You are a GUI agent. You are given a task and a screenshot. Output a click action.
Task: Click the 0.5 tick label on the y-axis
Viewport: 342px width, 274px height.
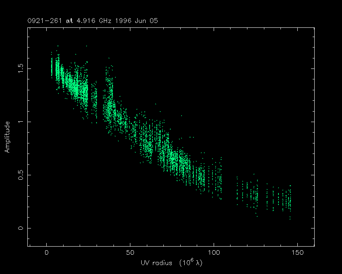click(x=19, y=175)
